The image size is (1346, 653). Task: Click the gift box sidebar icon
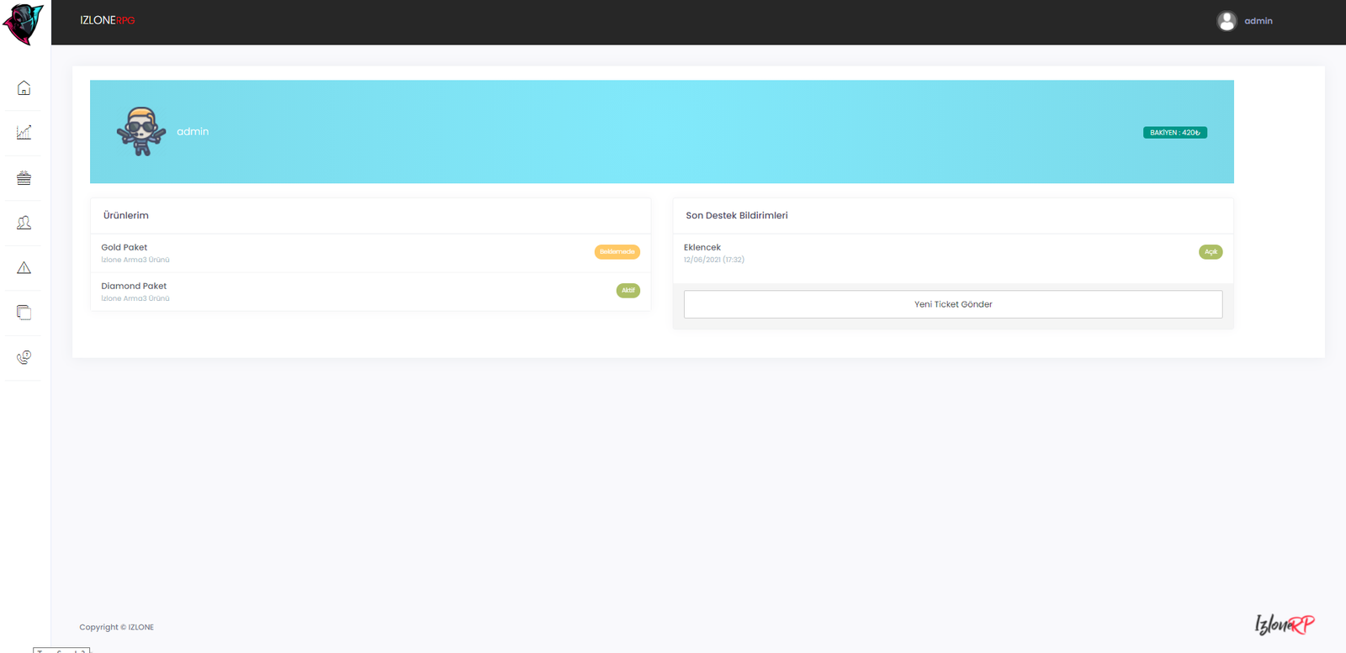(x=24, y=178)
